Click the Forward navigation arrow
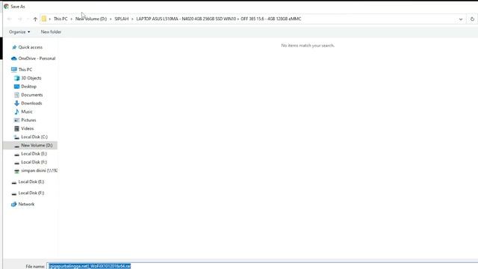This screenshot has height=269, width=478. click(20, 19)
